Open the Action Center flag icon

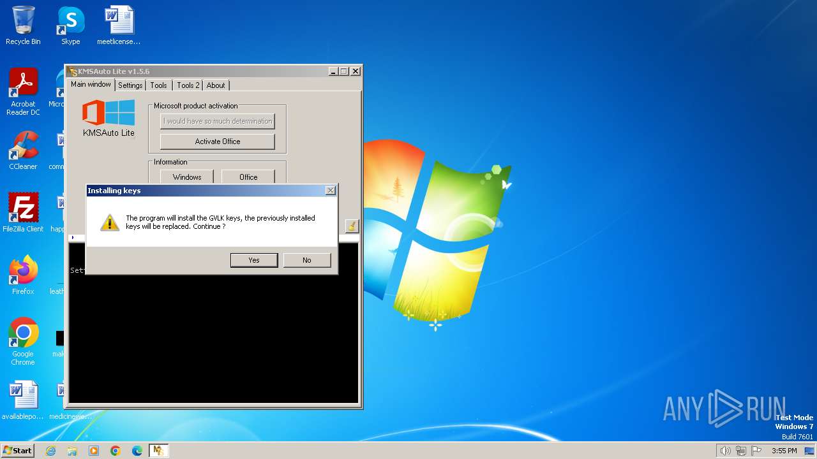[757, 451]
